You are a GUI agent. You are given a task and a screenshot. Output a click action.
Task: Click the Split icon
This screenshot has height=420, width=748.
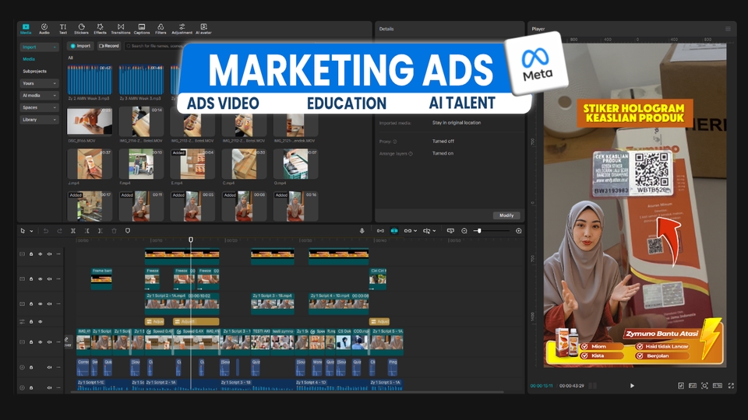coord(73,231)
